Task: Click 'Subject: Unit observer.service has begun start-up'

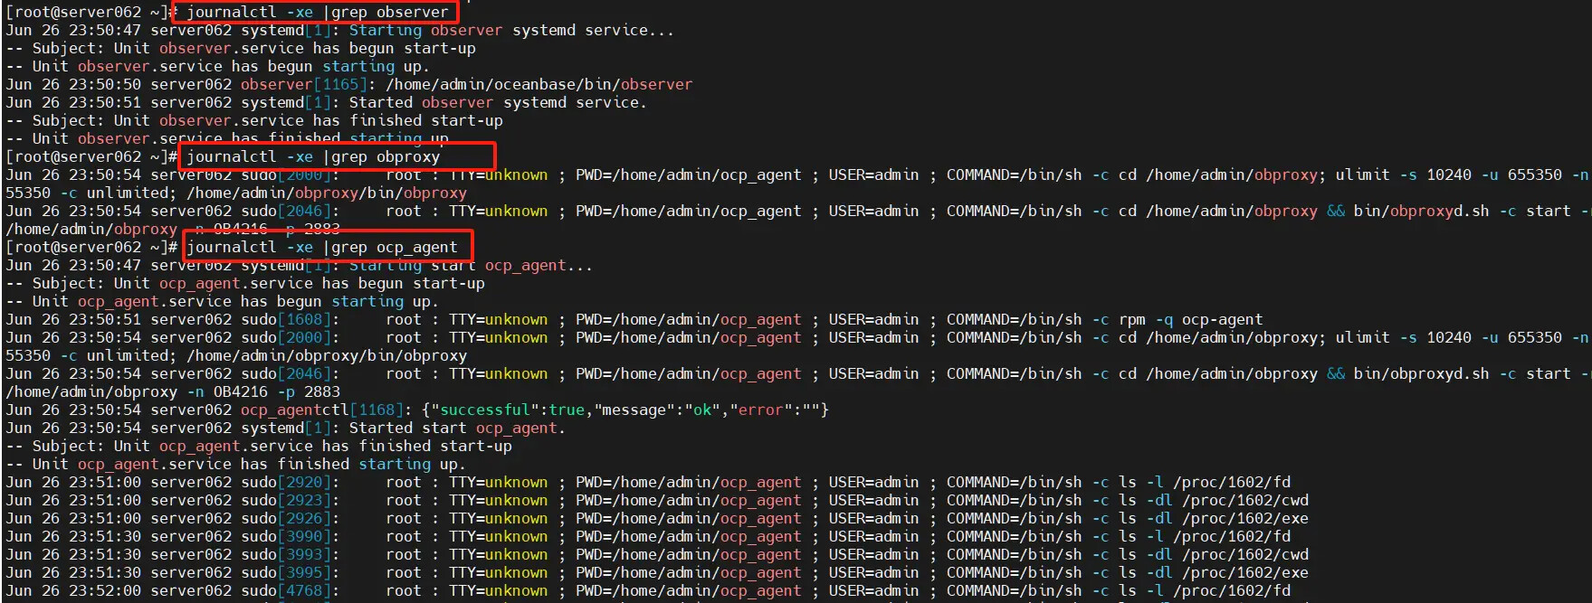Action: coord(253,48)
